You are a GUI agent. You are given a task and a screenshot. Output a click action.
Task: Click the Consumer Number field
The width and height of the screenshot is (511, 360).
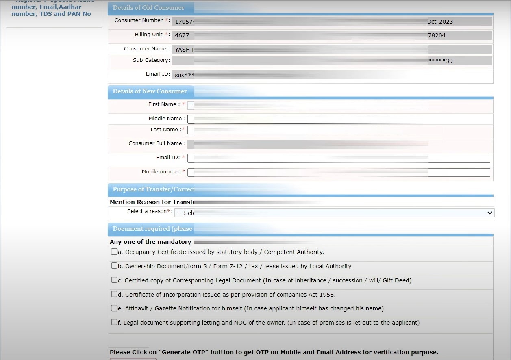285,21
